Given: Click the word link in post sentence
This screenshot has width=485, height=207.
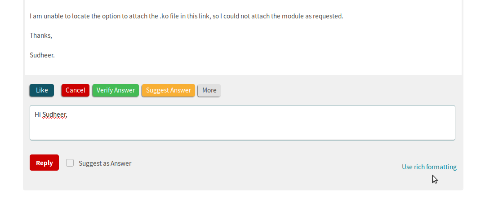Looking at the screenshot, I should click(205, 16).
